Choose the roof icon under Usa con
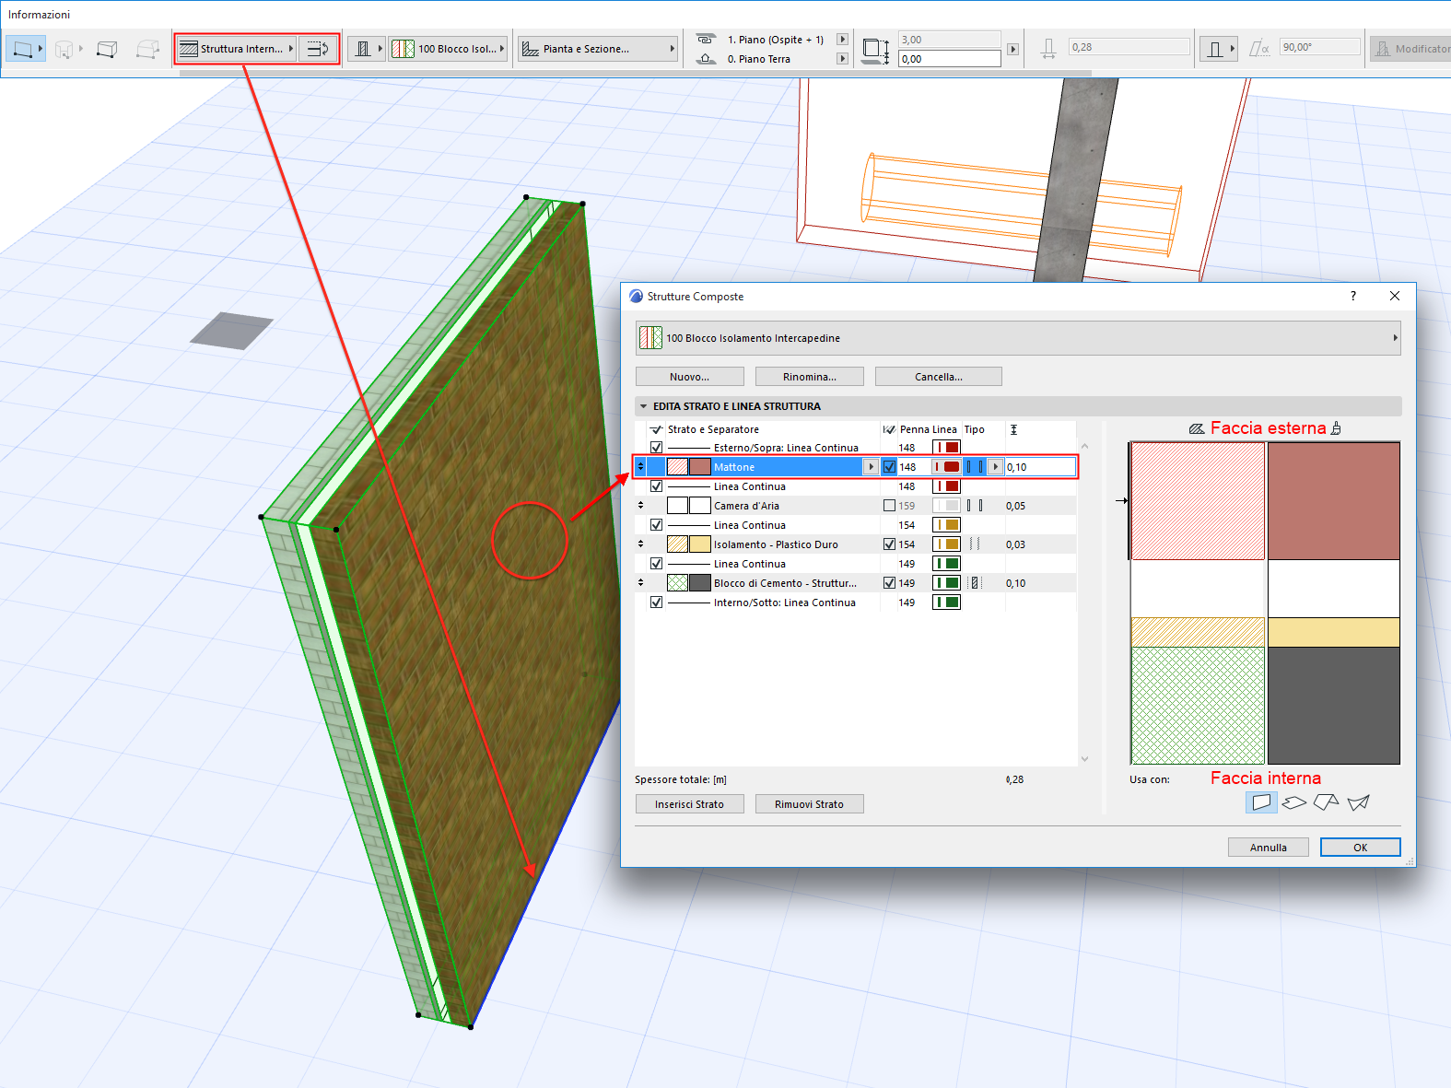The height and width of the screenshot is (1088, 1451). (1326, 802)
